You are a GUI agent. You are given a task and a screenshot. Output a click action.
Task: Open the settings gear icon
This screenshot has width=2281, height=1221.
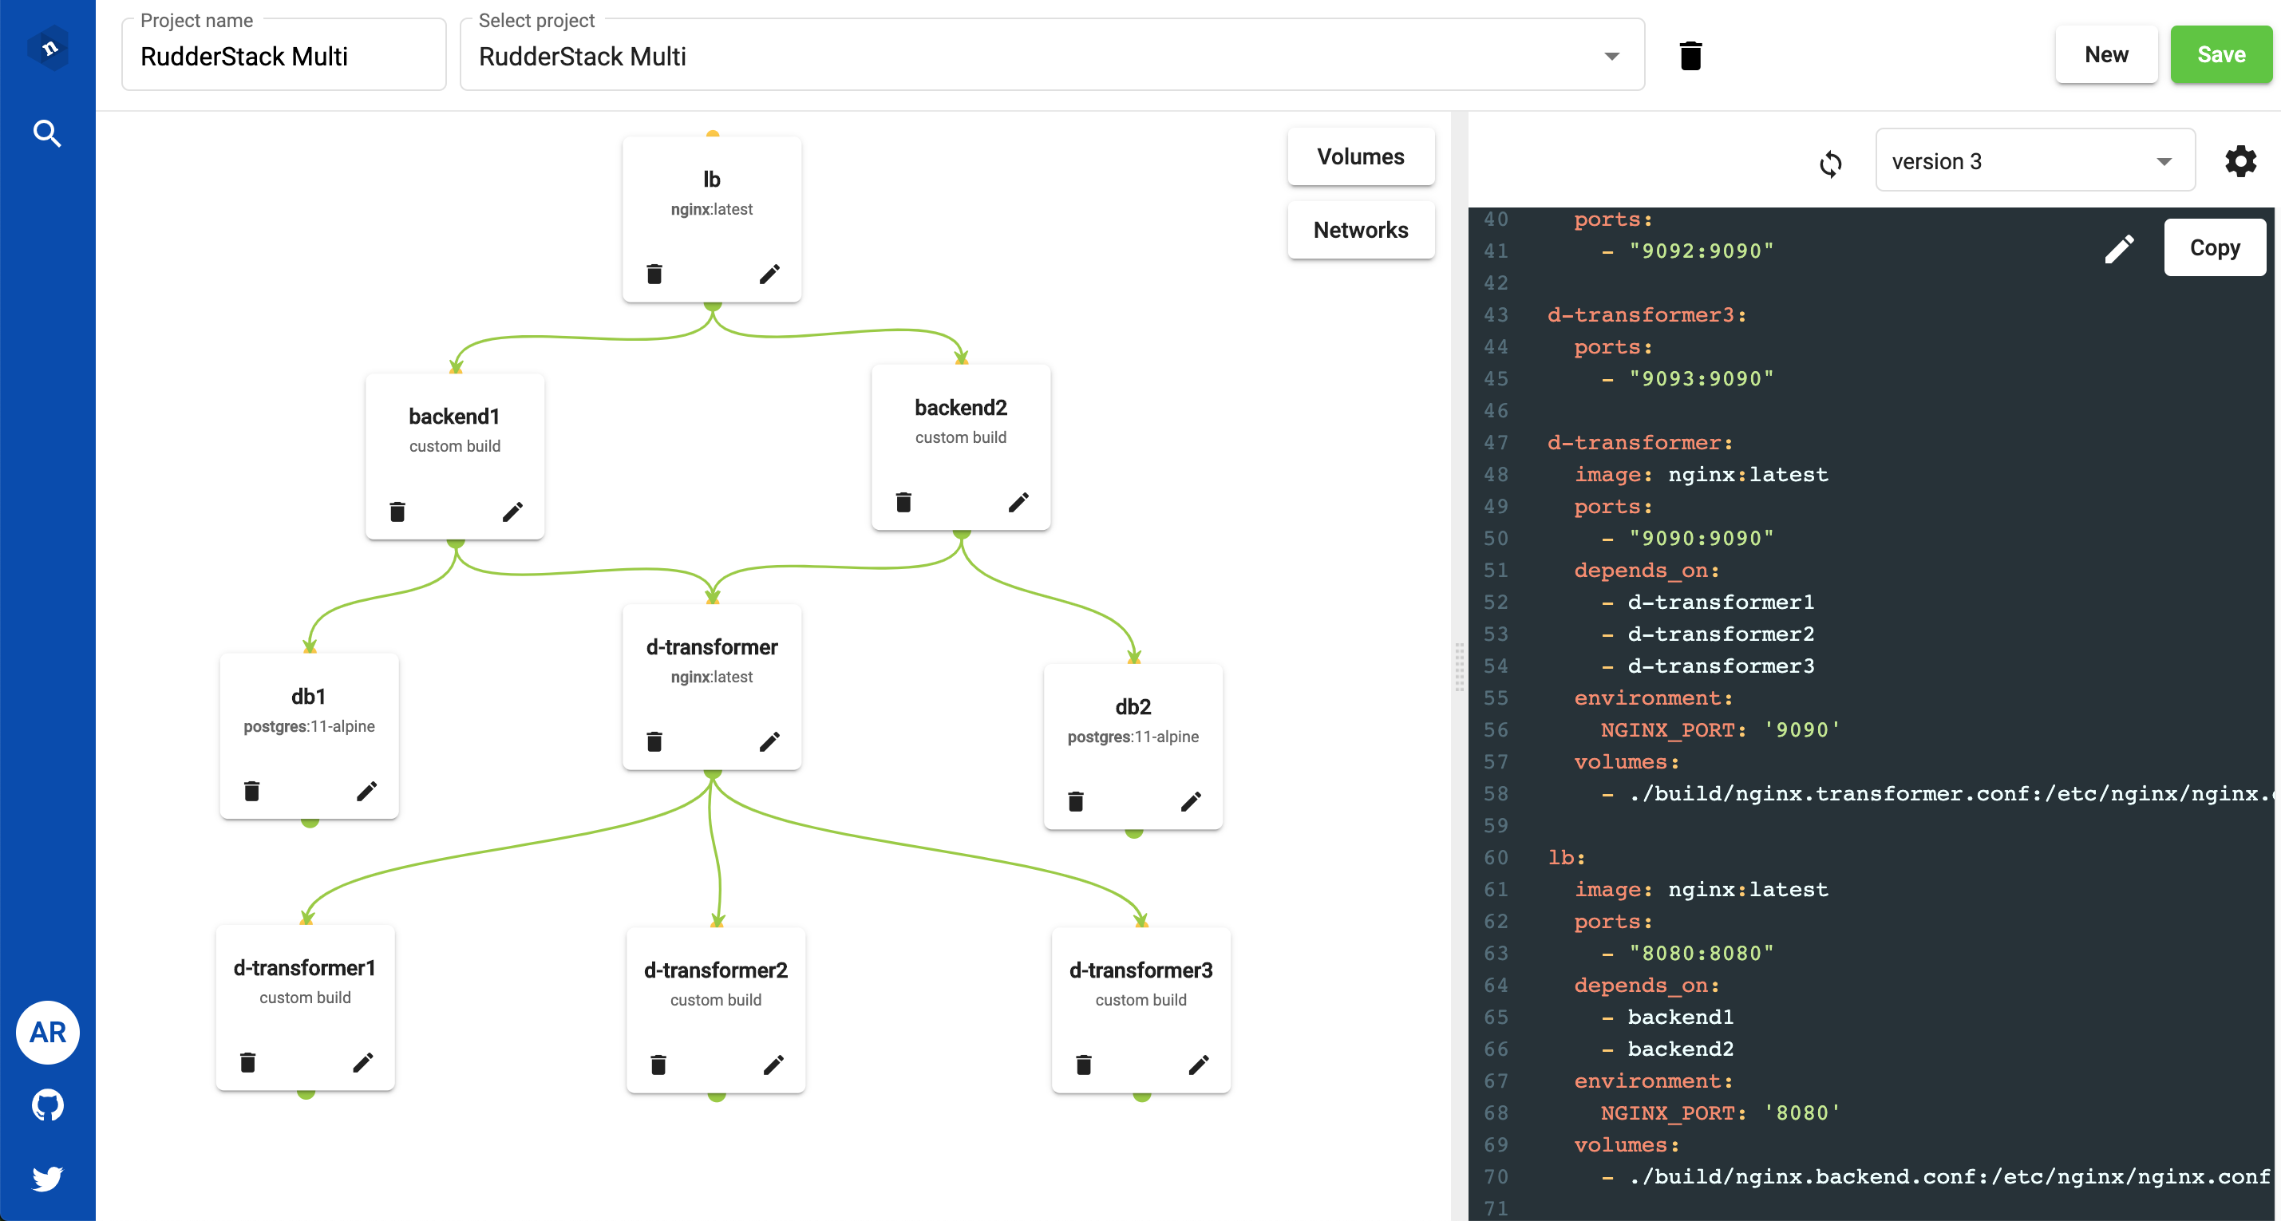tap(2240, 161)
